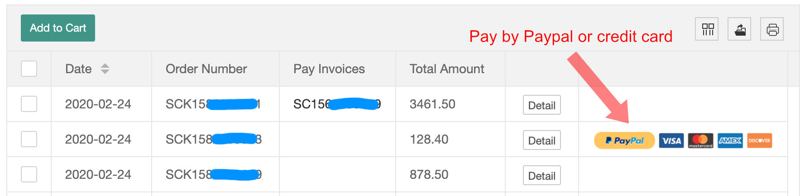Check the box for the 3461.50 order

(29, 104)
